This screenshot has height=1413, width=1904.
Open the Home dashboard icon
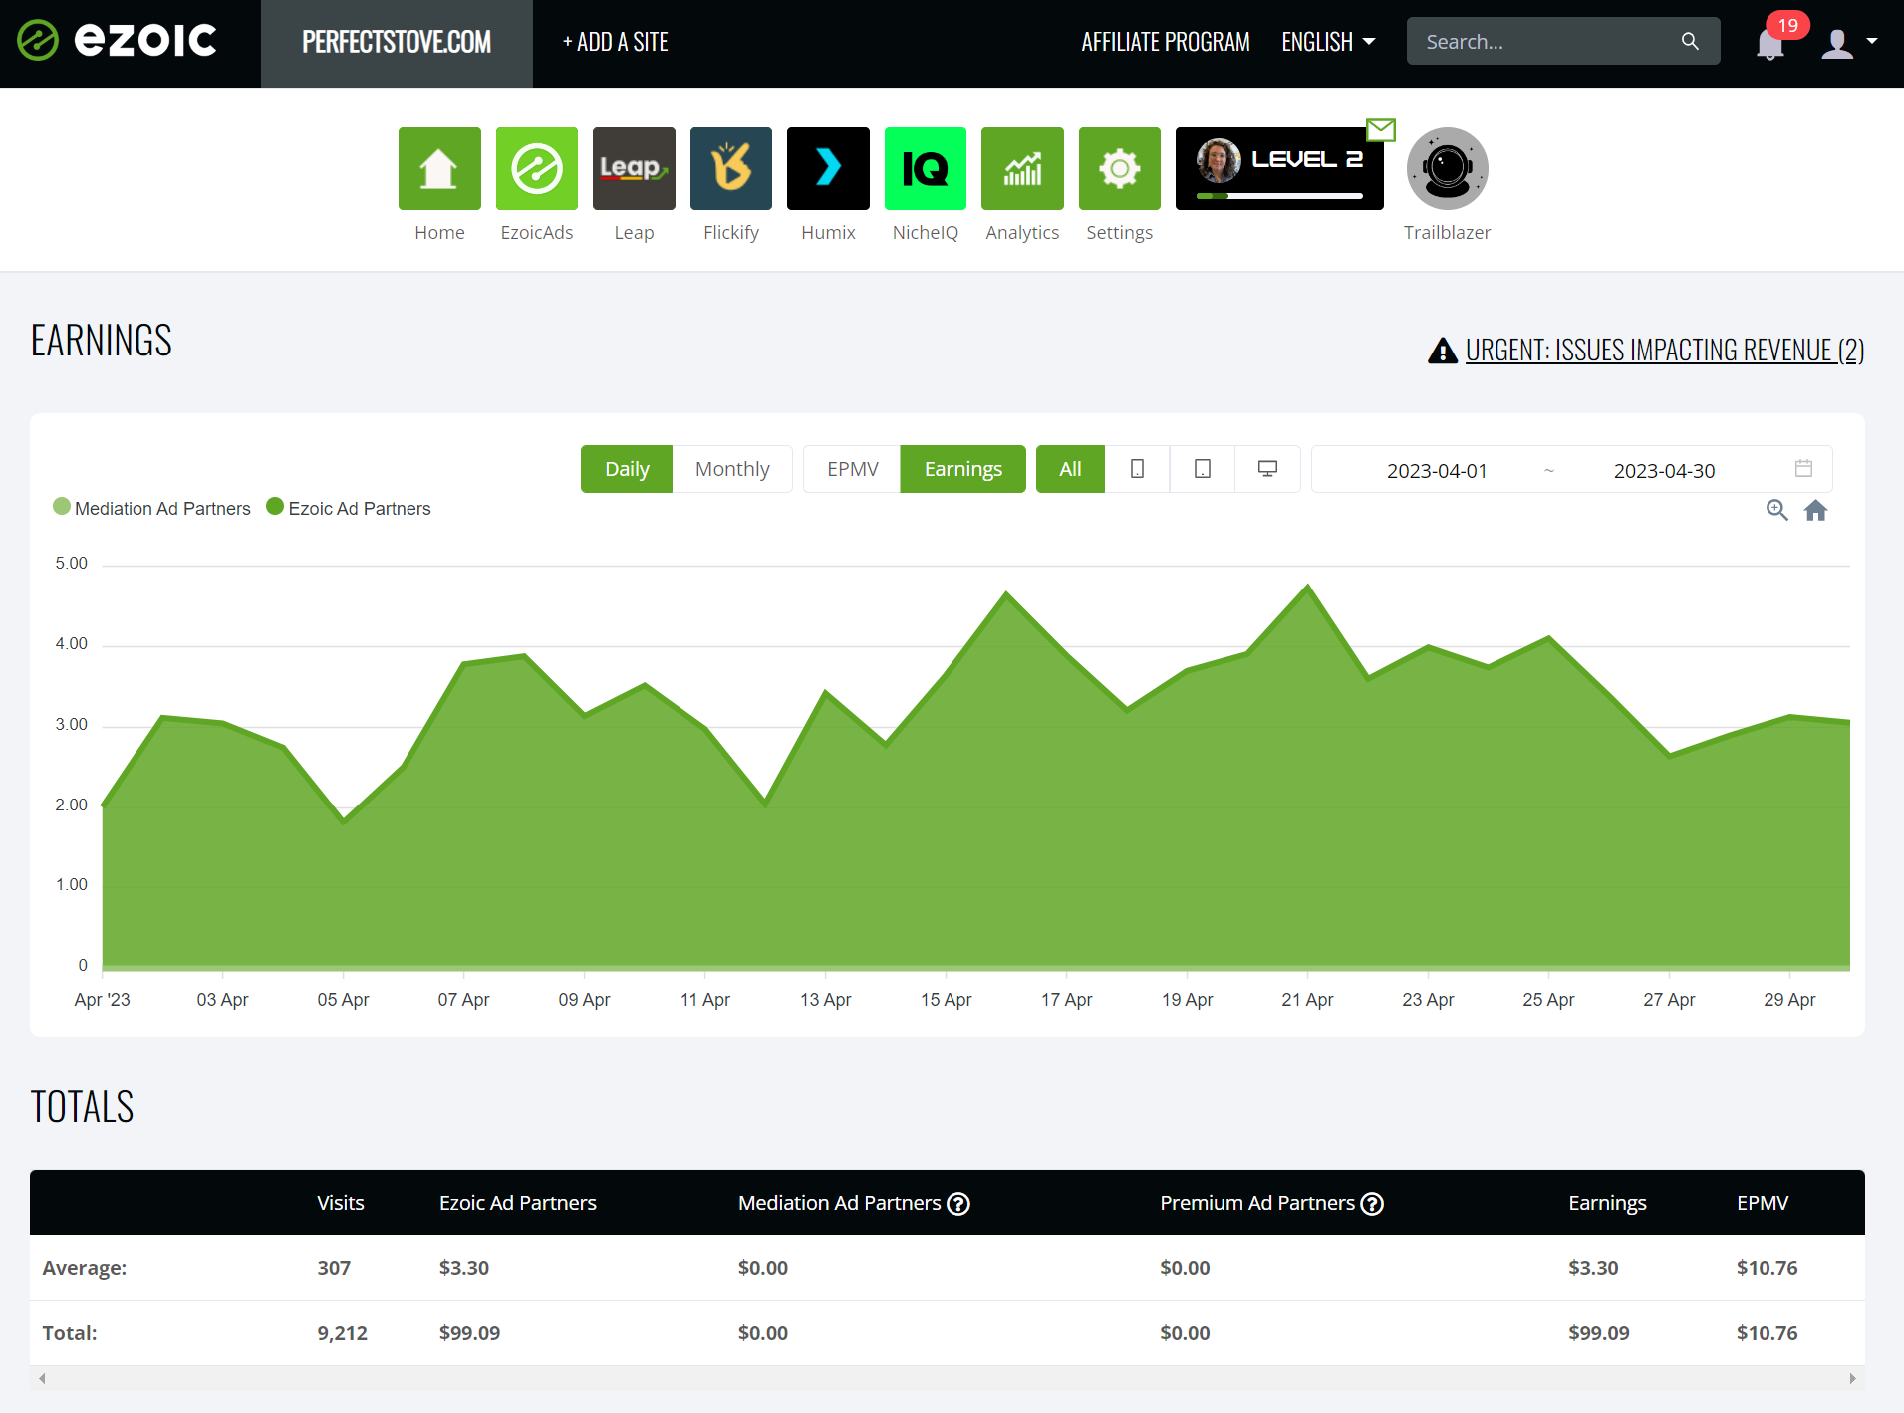439,168
